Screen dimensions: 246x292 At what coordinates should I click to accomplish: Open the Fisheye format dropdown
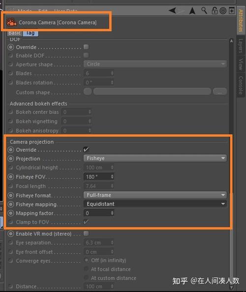(x=155, y=195)
